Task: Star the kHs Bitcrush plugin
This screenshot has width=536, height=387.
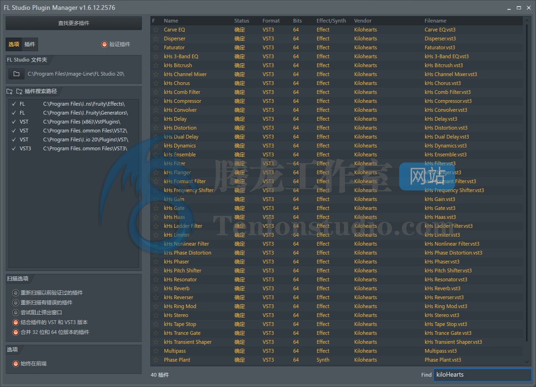Action: click(156, 65)
